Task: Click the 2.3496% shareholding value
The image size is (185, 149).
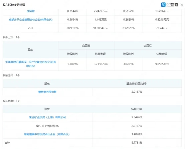Action: pyautogui.click(x=137, y=117)
